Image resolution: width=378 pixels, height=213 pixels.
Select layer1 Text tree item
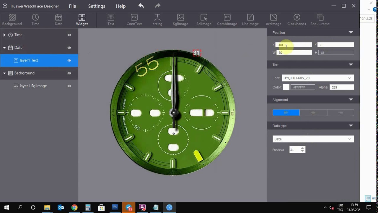(39, 60)
